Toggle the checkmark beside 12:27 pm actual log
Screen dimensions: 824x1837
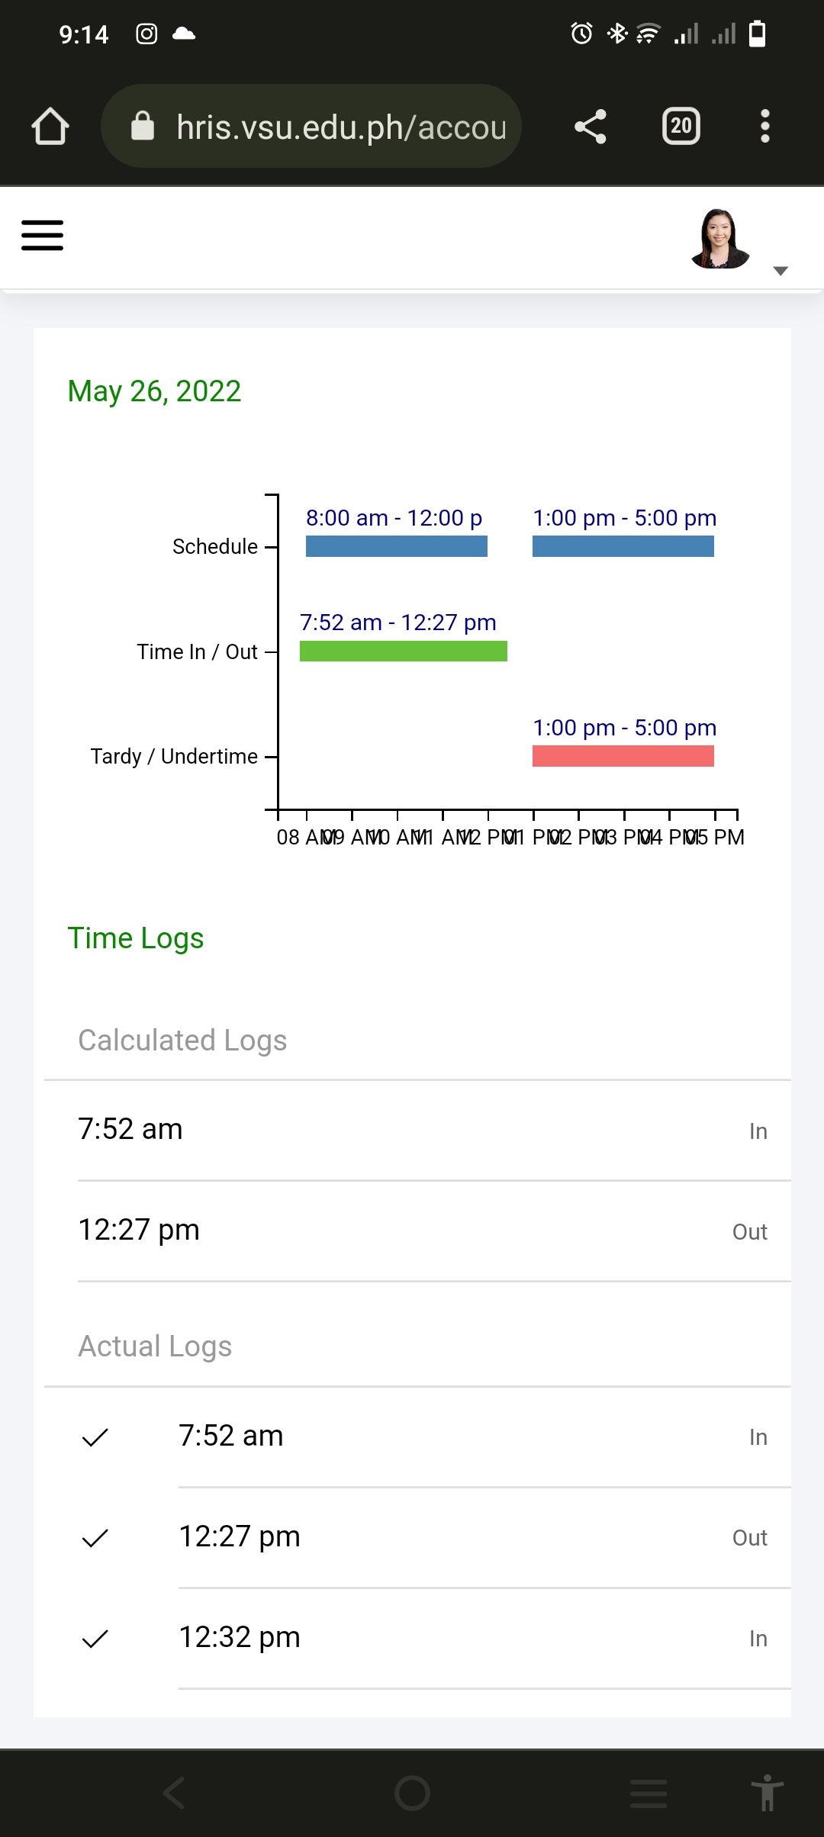pyautogui.click(x=95, y=1538)
